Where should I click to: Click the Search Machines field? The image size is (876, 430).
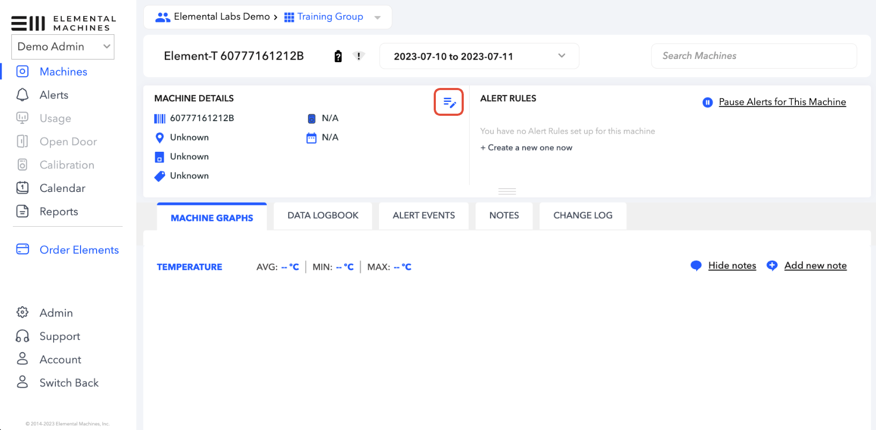[x=754, y=56]
